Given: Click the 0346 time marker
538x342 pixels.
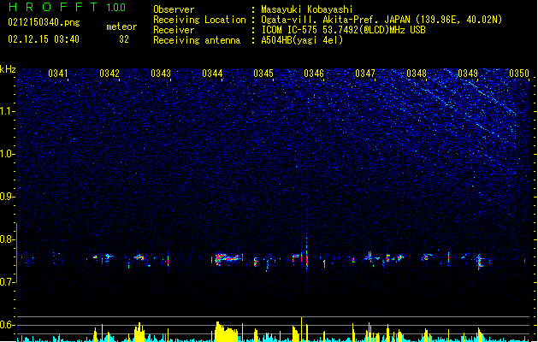Looking at the screenshot, I should coord(314,74).
